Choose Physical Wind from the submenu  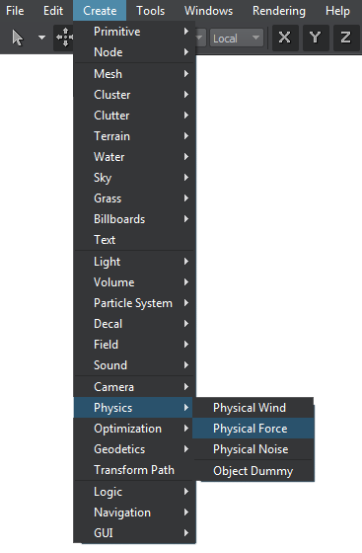tap(253, 408)
